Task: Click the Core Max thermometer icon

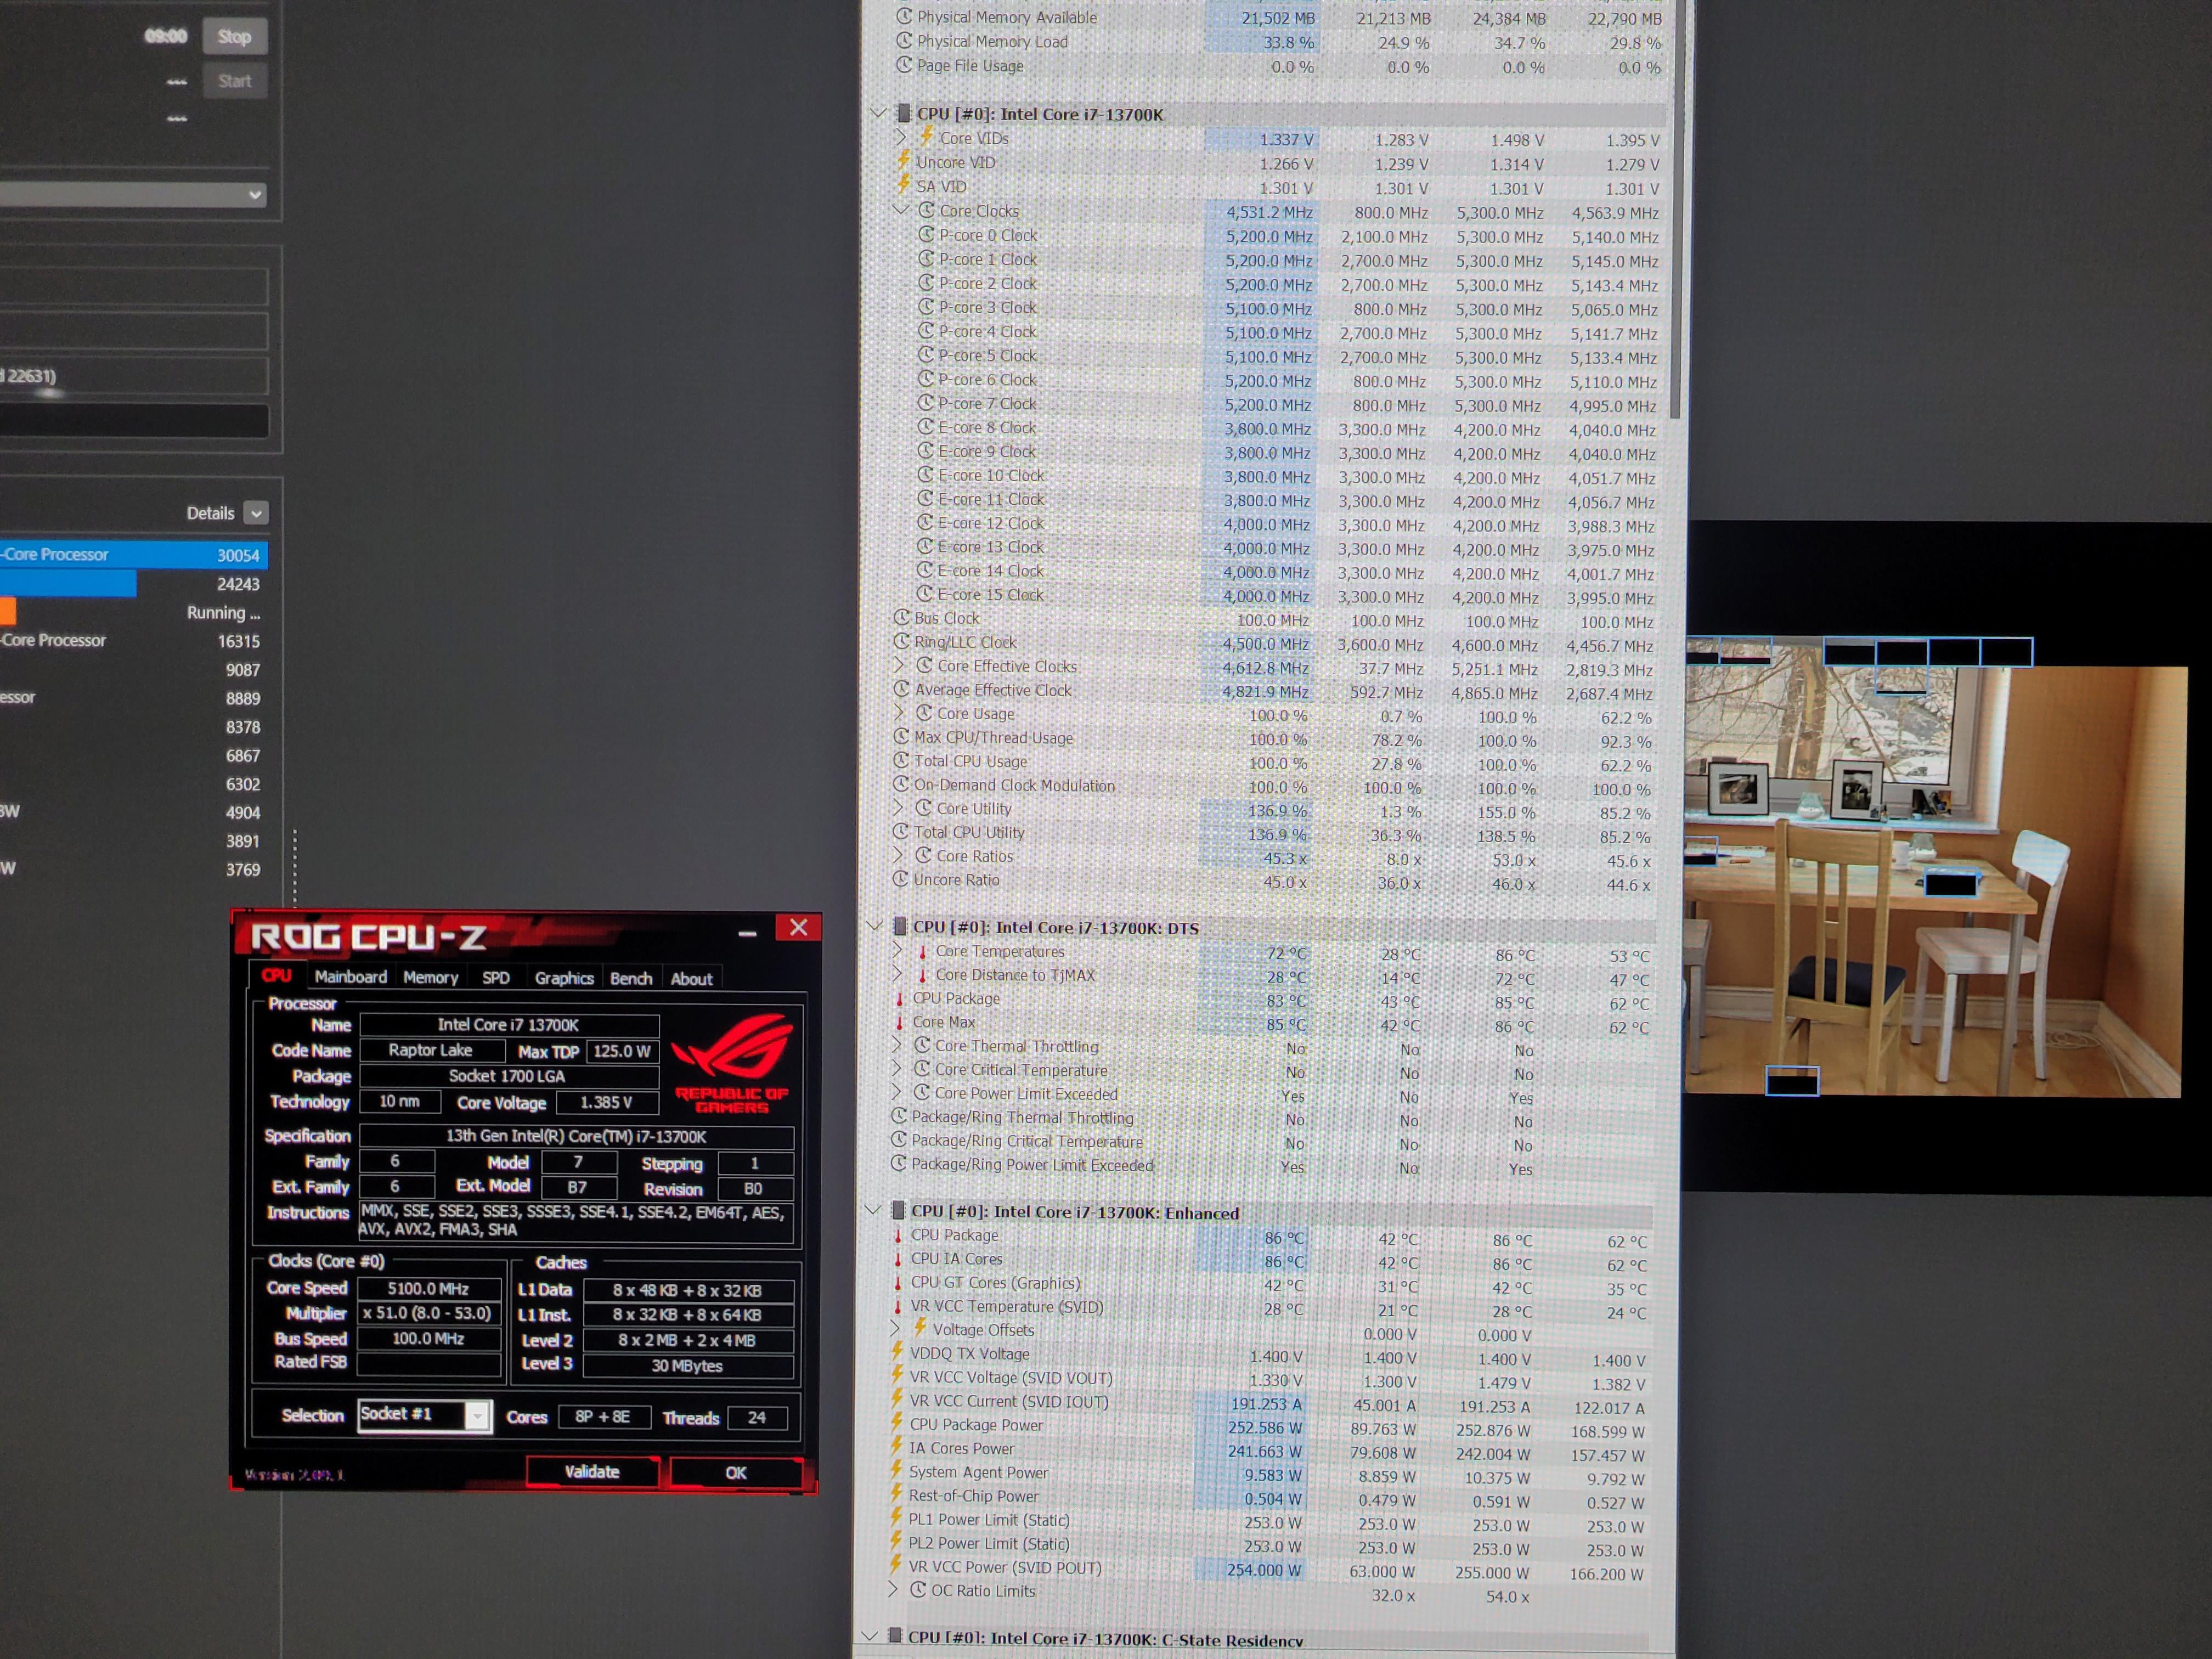Action: pyautogui.click(x=899, y=1022)
